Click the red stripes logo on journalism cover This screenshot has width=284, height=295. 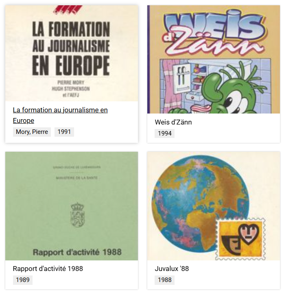pos(68,10)
